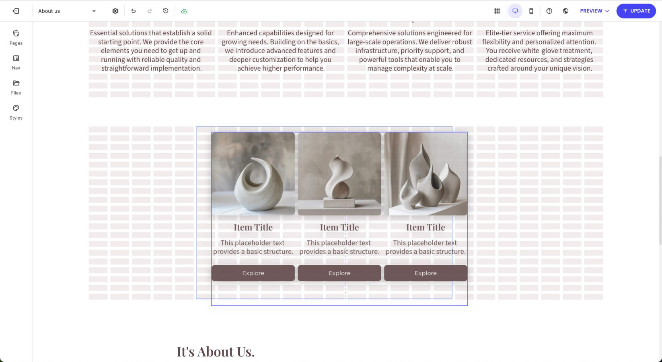This screenshot has height=362, width=662.
Task: Click third card's Explore button
Action: pyautogui.click(x=426, y=273)
